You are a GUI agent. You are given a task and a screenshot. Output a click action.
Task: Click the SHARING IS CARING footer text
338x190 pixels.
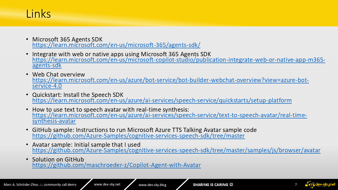(x=210, y=185)
